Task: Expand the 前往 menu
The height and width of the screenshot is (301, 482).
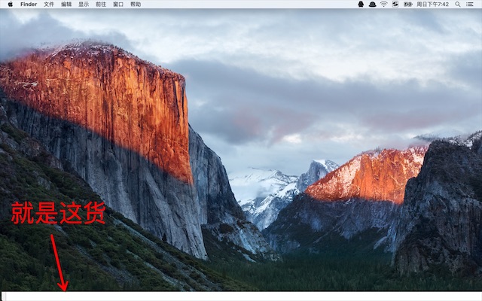Action: pyautogui.click(x=101, y=4)
